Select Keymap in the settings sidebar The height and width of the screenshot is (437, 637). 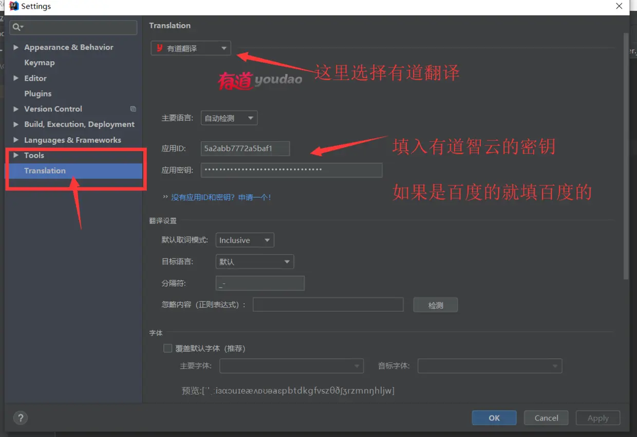(40, 62)
